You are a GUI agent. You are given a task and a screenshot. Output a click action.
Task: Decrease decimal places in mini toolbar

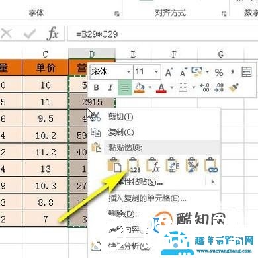coord(220,87)
